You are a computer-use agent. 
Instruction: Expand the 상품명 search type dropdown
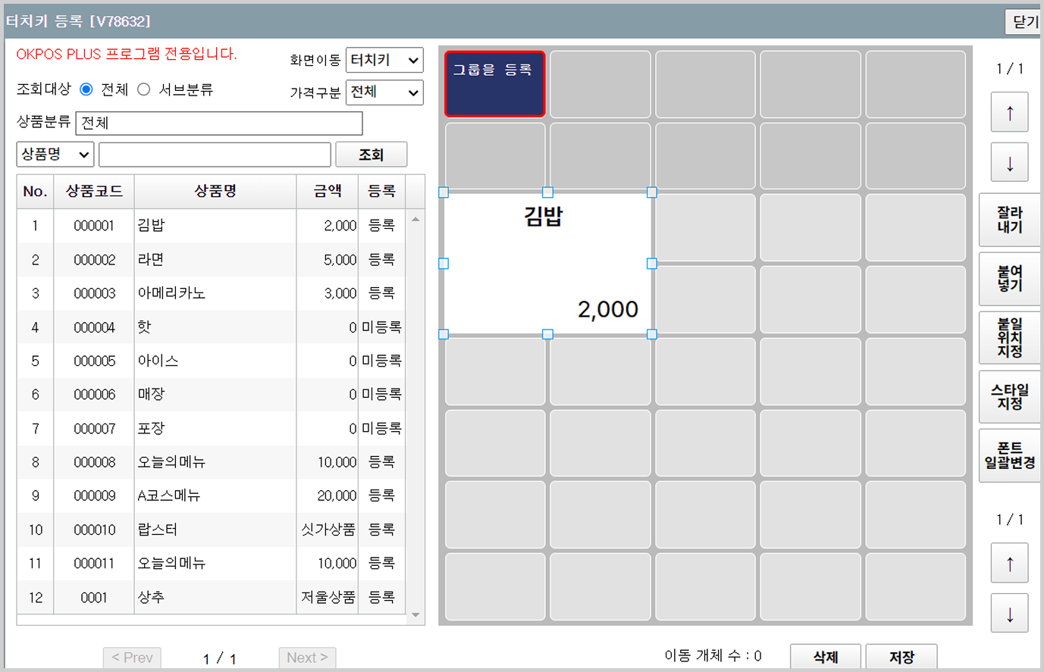55,155
